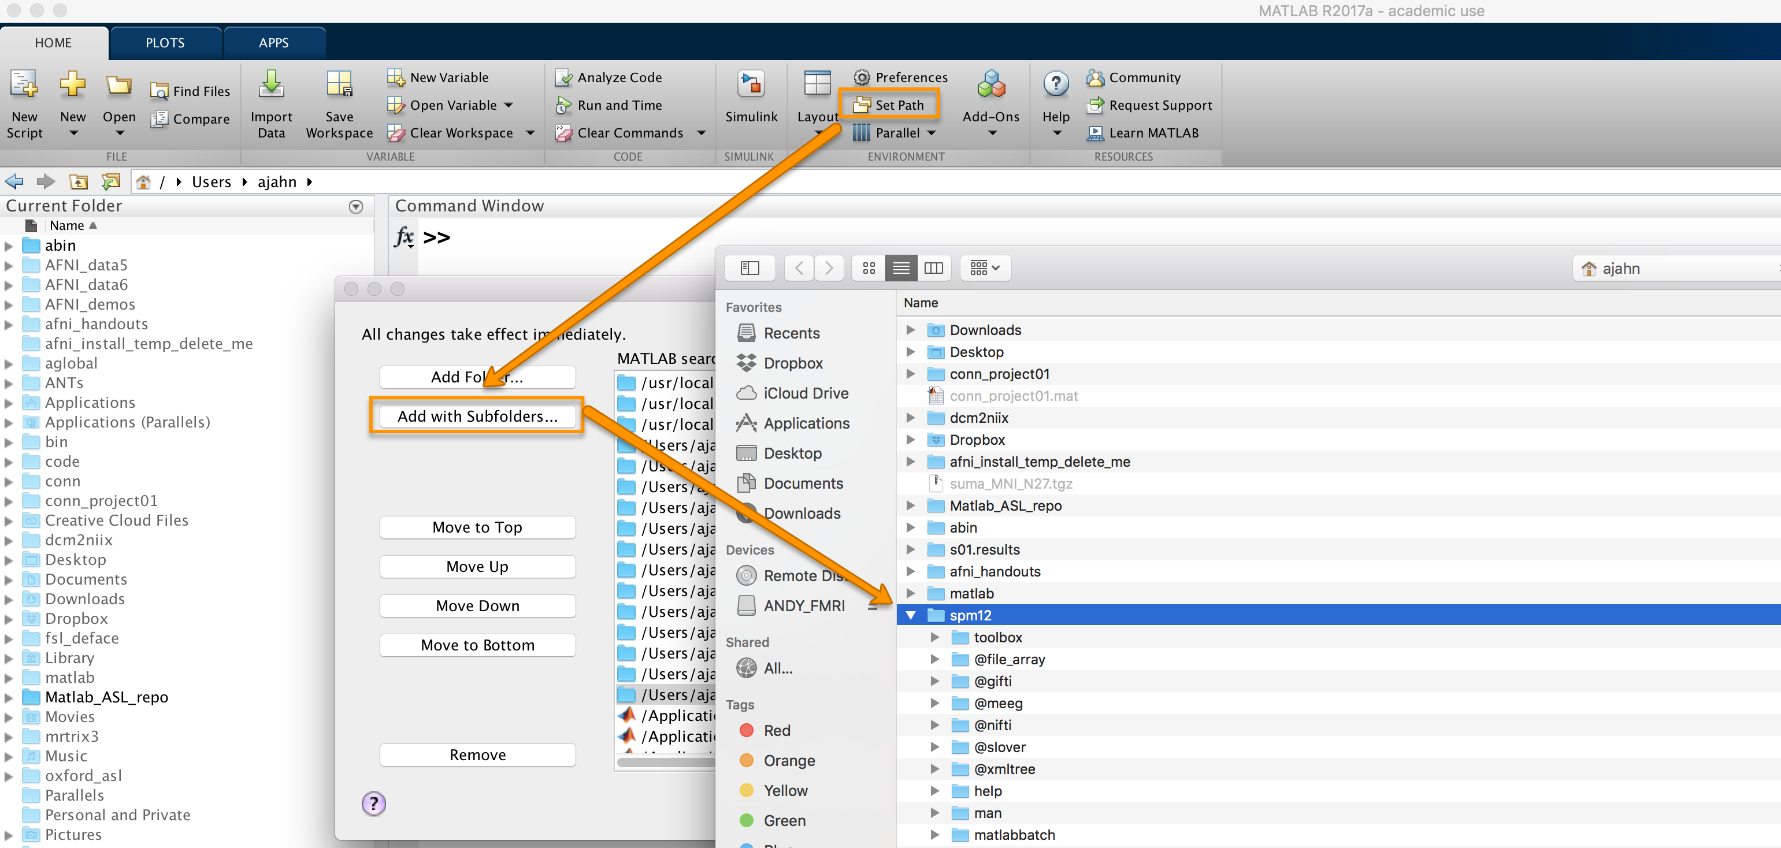Toggle the file dialog sidebar icon
The height and width of the screenshot is (848, 1781).
click(x=749, y=268)
